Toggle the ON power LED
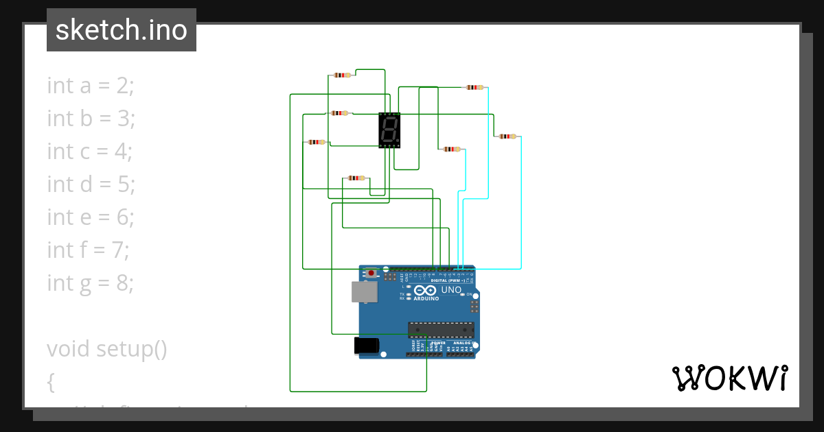 463,294
